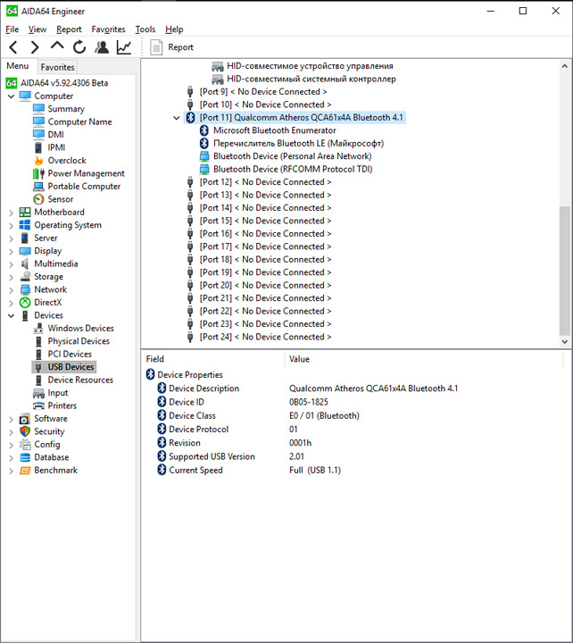Select Physical Devices in tree

pyautogui.click(x=79, y=341)
